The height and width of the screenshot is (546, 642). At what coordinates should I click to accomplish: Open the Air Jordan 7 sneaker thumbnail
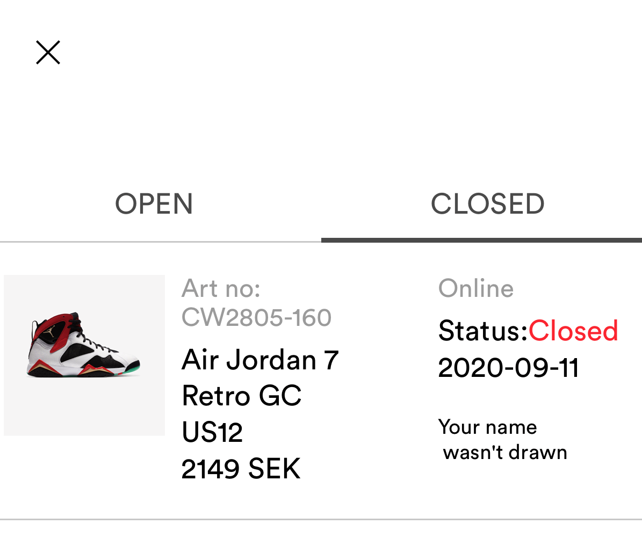pos(84,355)
